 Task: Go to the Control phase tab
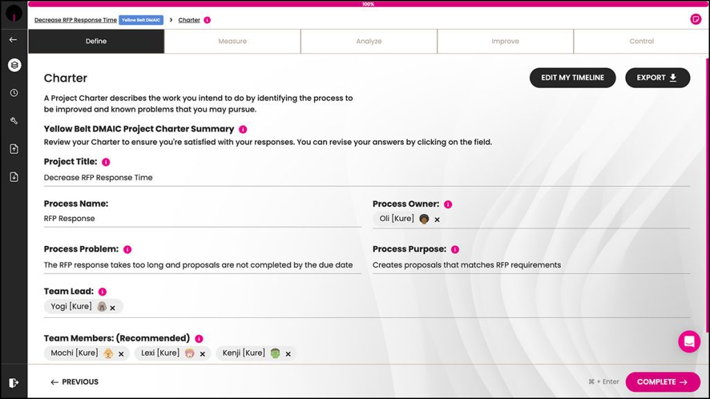tap(641, 42)
